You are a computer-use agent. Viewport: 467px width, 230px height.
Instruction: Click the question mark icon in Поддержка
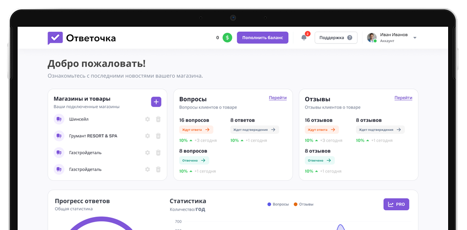[350, 38]
